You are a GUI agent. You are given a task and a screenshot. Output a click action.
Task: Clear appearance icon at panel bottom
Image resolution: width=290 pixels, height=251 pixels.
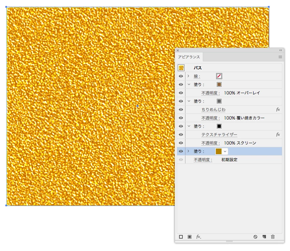[x=255, y=237]
